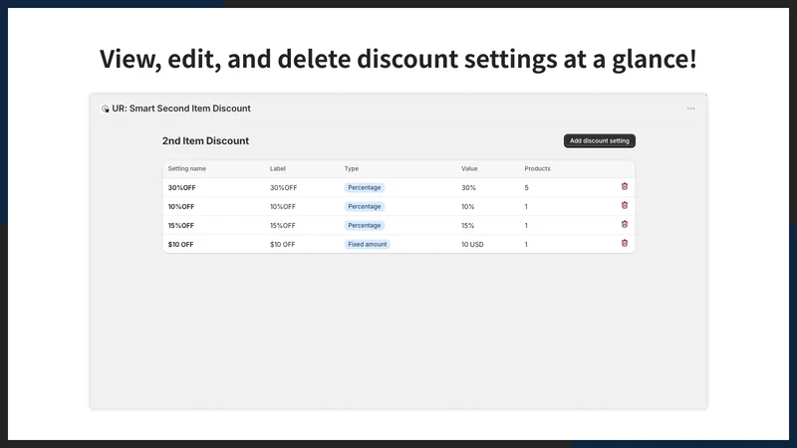
Task: Delete the 30%OFF discount setting
Action: (625, 186)
